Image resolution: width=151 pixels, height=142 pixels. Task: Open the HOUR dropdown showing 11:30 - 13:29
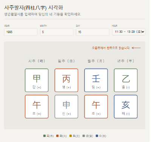(x=129, y=32)
